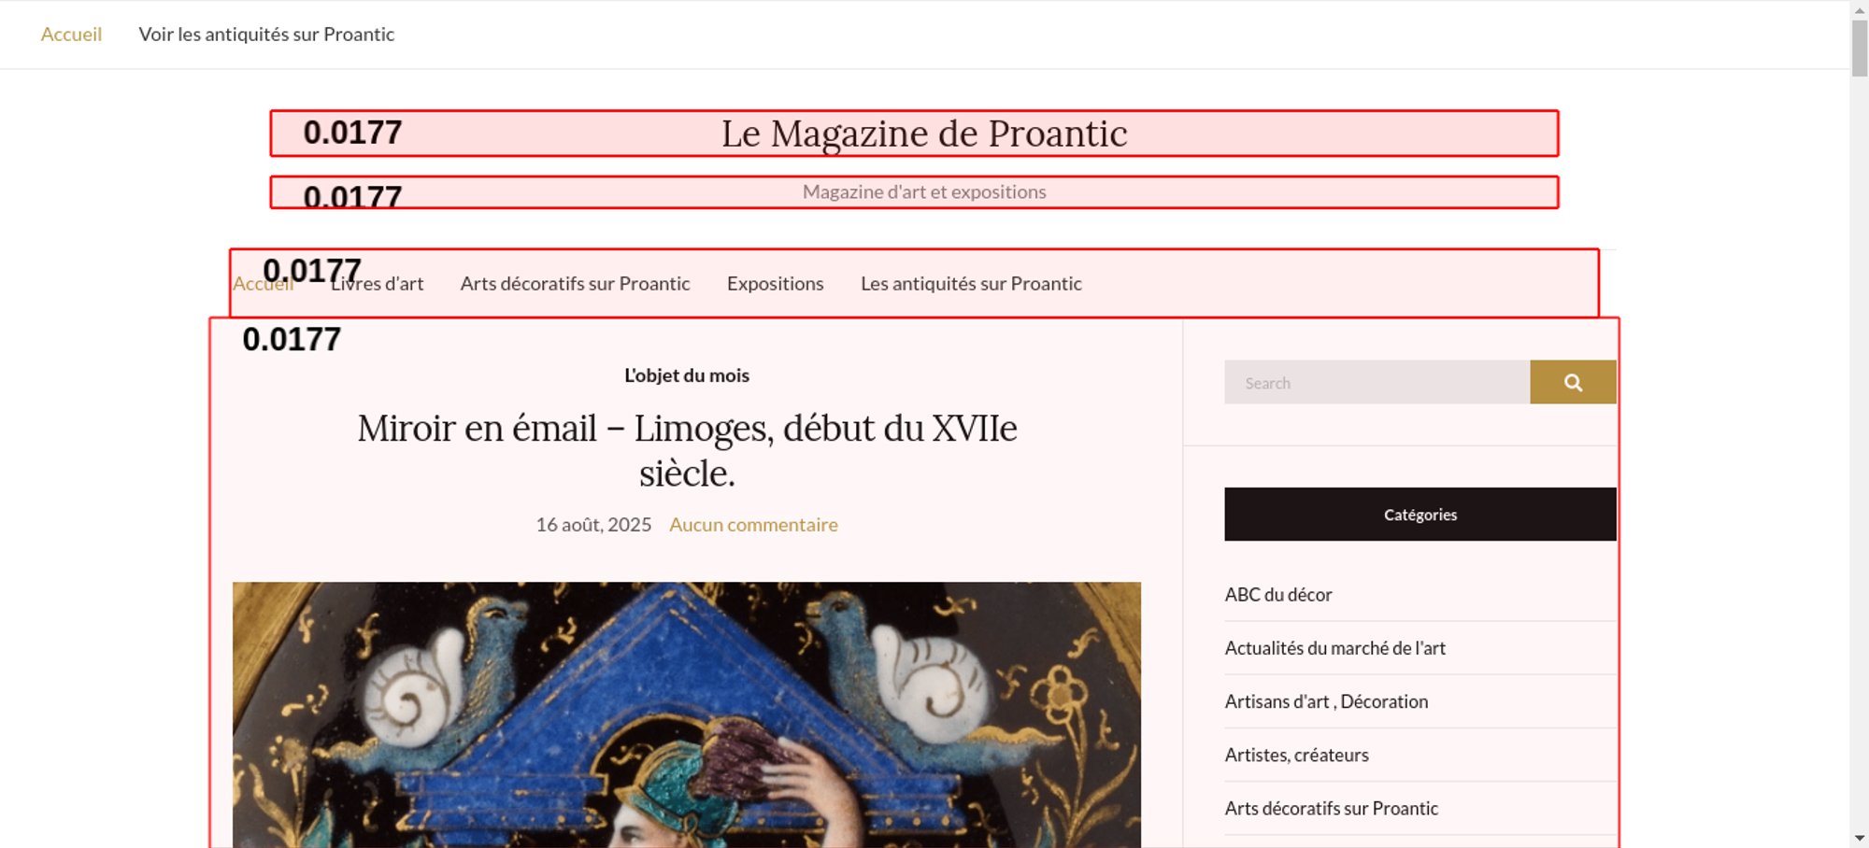Open the Artistes, créateurs category

click(1296, 755)
